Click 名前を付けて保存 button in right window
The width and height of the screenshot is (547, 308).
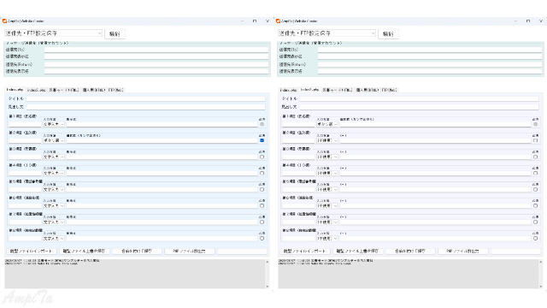click(410, 251)
